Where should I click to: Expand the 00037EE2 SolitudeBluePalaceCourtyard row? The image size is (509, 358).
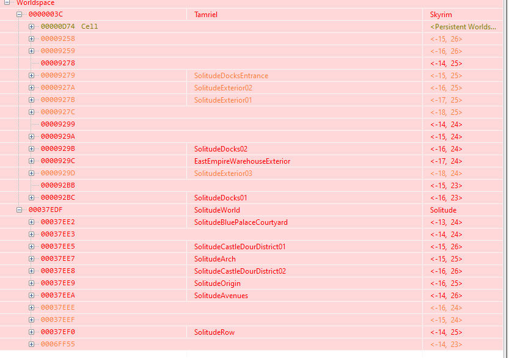(x=32, y=222)
